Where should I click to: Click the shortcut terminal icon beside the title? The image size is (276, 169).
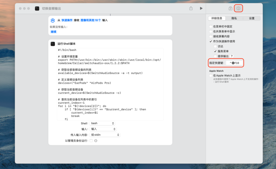[x=37, y=8]
